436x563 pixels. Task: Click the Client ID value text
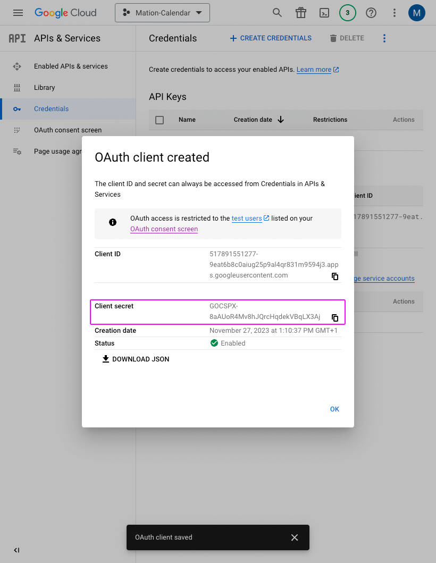tap(274, 265)
